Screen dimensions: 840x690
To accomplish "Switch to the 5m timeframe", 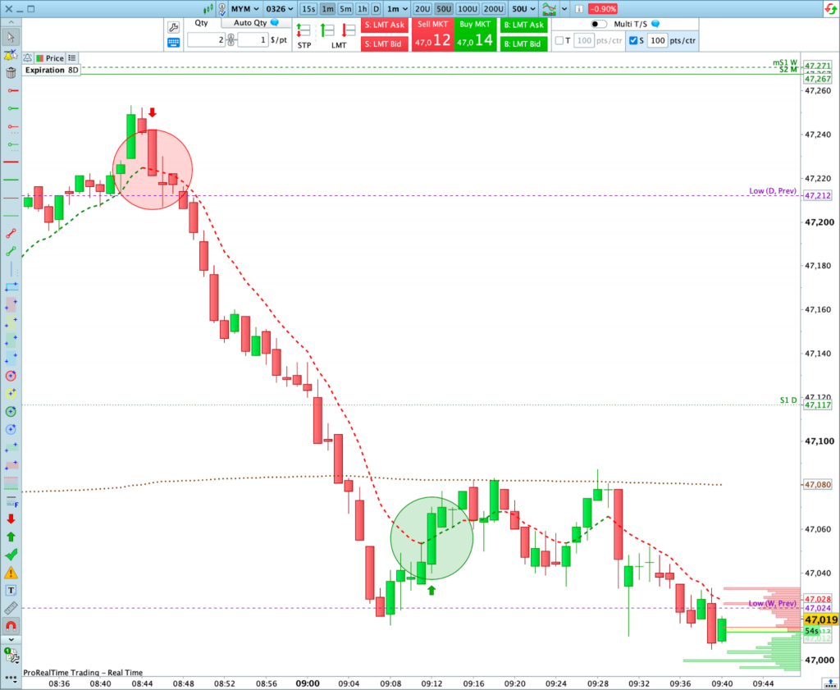I will [345, 9].
